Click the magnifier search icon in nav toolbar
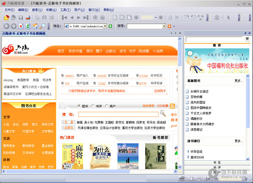Viewport: 253px width, 183px height. (x=43, y=26)
